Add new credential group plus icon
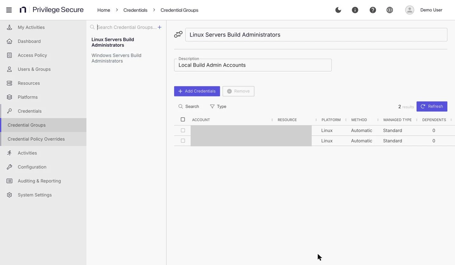This screenshot has height=265, width=455. [160, 27]
